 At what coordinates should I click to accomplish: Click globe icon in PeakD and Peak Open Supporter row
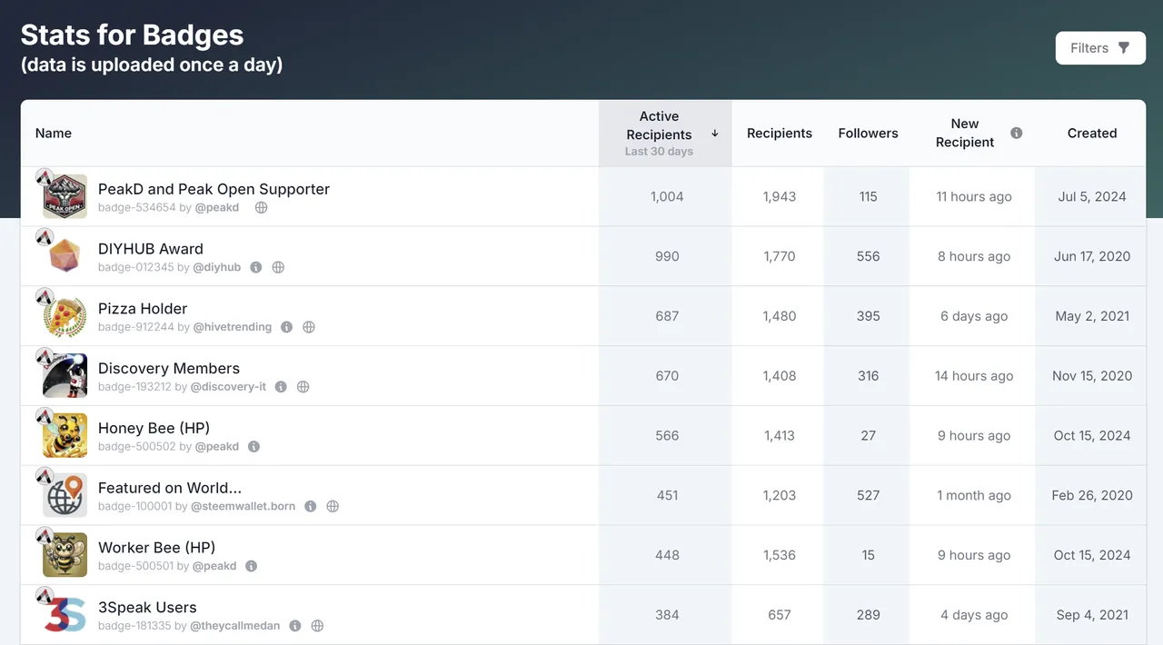pyautogui.click(x=261, y=207)
